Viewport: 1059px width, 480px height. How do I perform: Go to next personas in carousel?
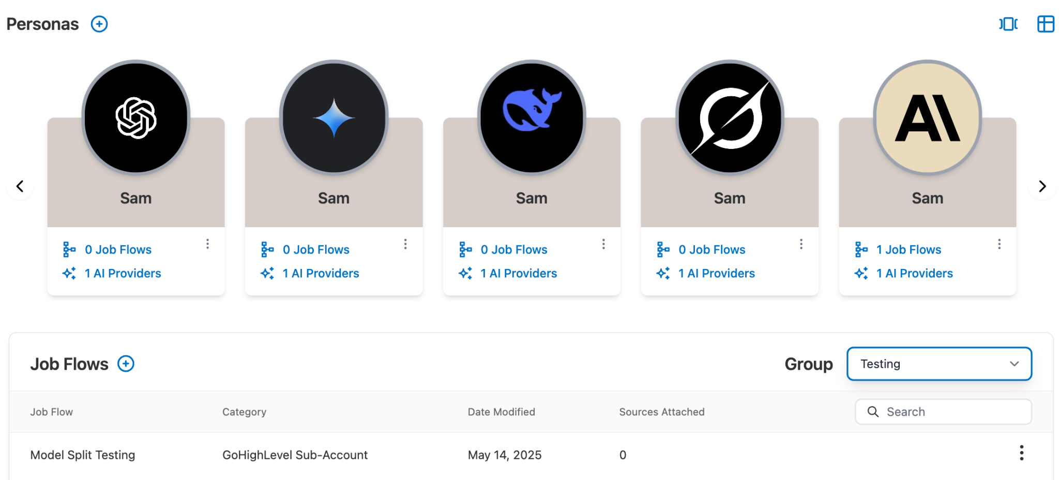pos(1042,186)
